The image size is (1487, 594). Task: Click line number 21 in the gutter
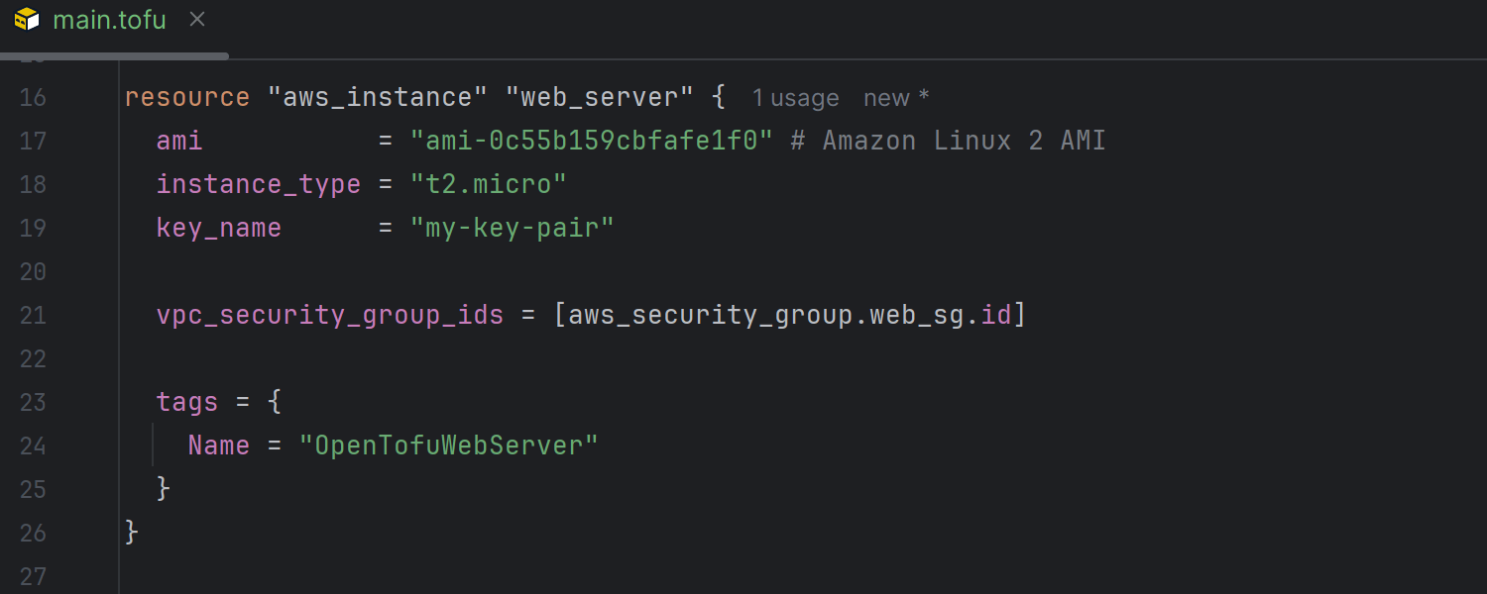pyautogui.click(x=33, y=315)
